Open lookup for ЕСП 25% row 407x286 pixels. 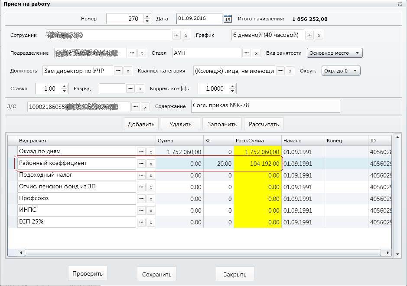coord(141,222)
